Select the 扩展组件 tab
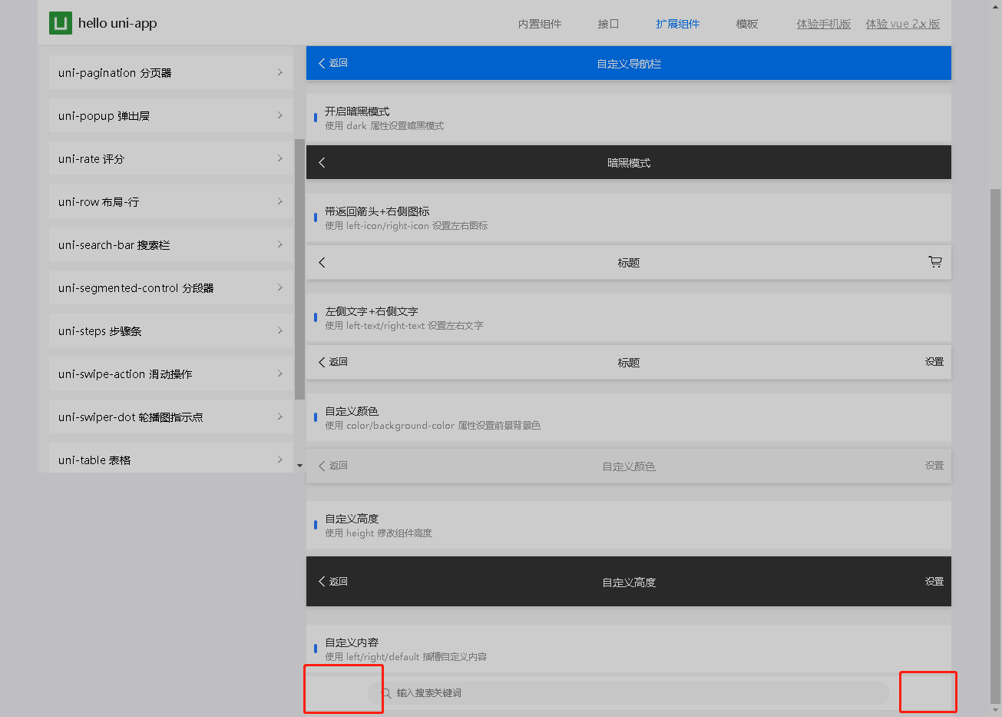1002x717 pixels. click(x=677, y=24)
